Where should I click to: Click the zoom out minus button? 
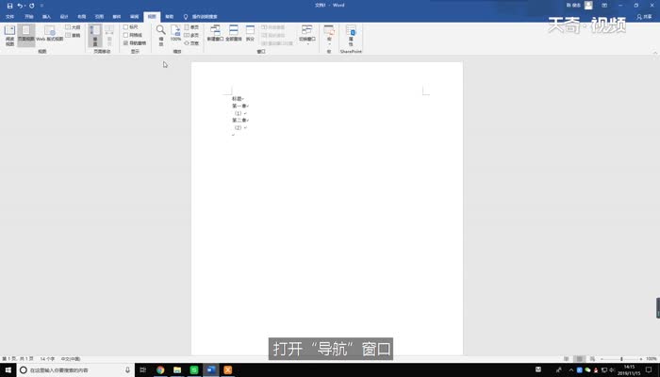(602, 359)
